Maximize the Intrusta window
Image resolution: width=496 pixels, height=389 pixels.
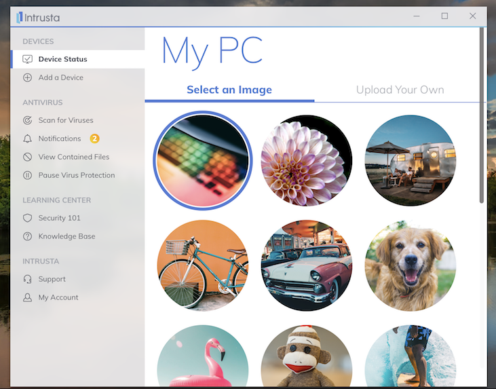[444, 16]
